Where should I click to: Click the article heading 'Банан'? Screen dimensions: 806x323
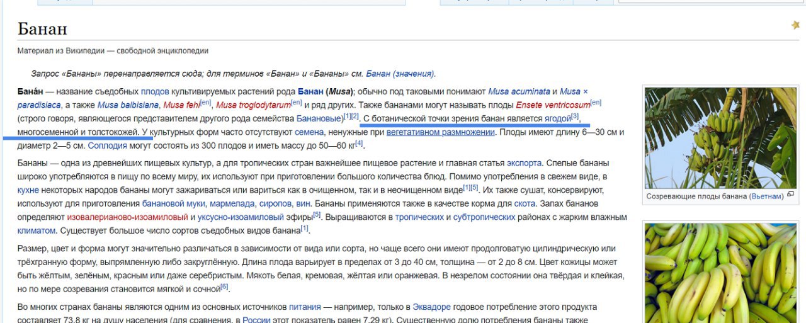click(x=42, y=28)
